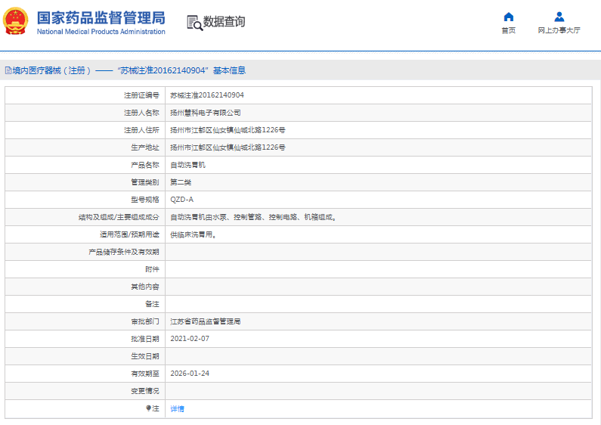Click the 首页 house icon
The height and width of the screenshot is (425, 601).
(x=509, y=17)
